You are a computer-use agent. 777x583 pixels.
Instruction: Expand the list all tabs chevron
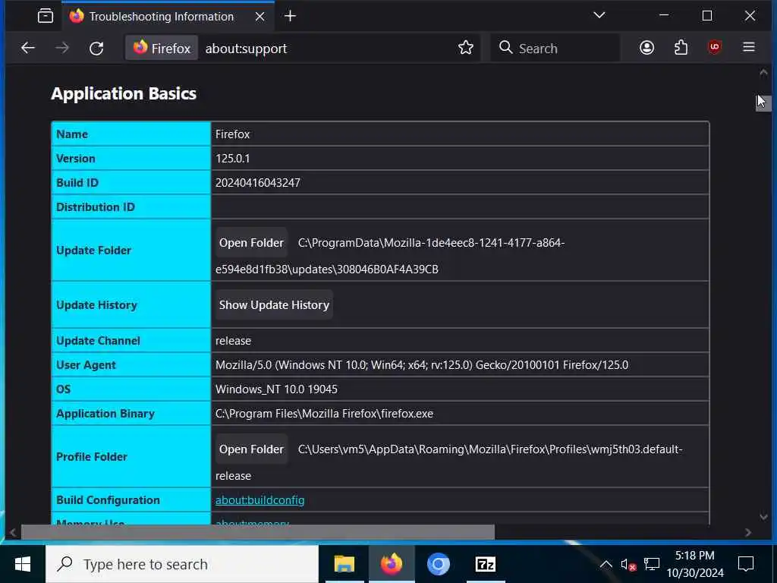599,15
